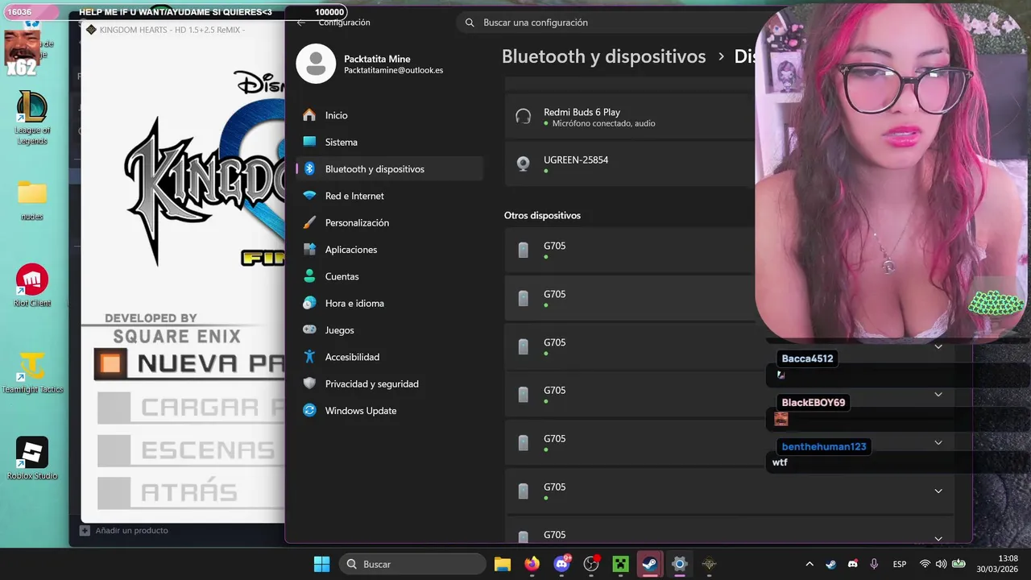Open the Sistema settings page

(x=390, y=142)
